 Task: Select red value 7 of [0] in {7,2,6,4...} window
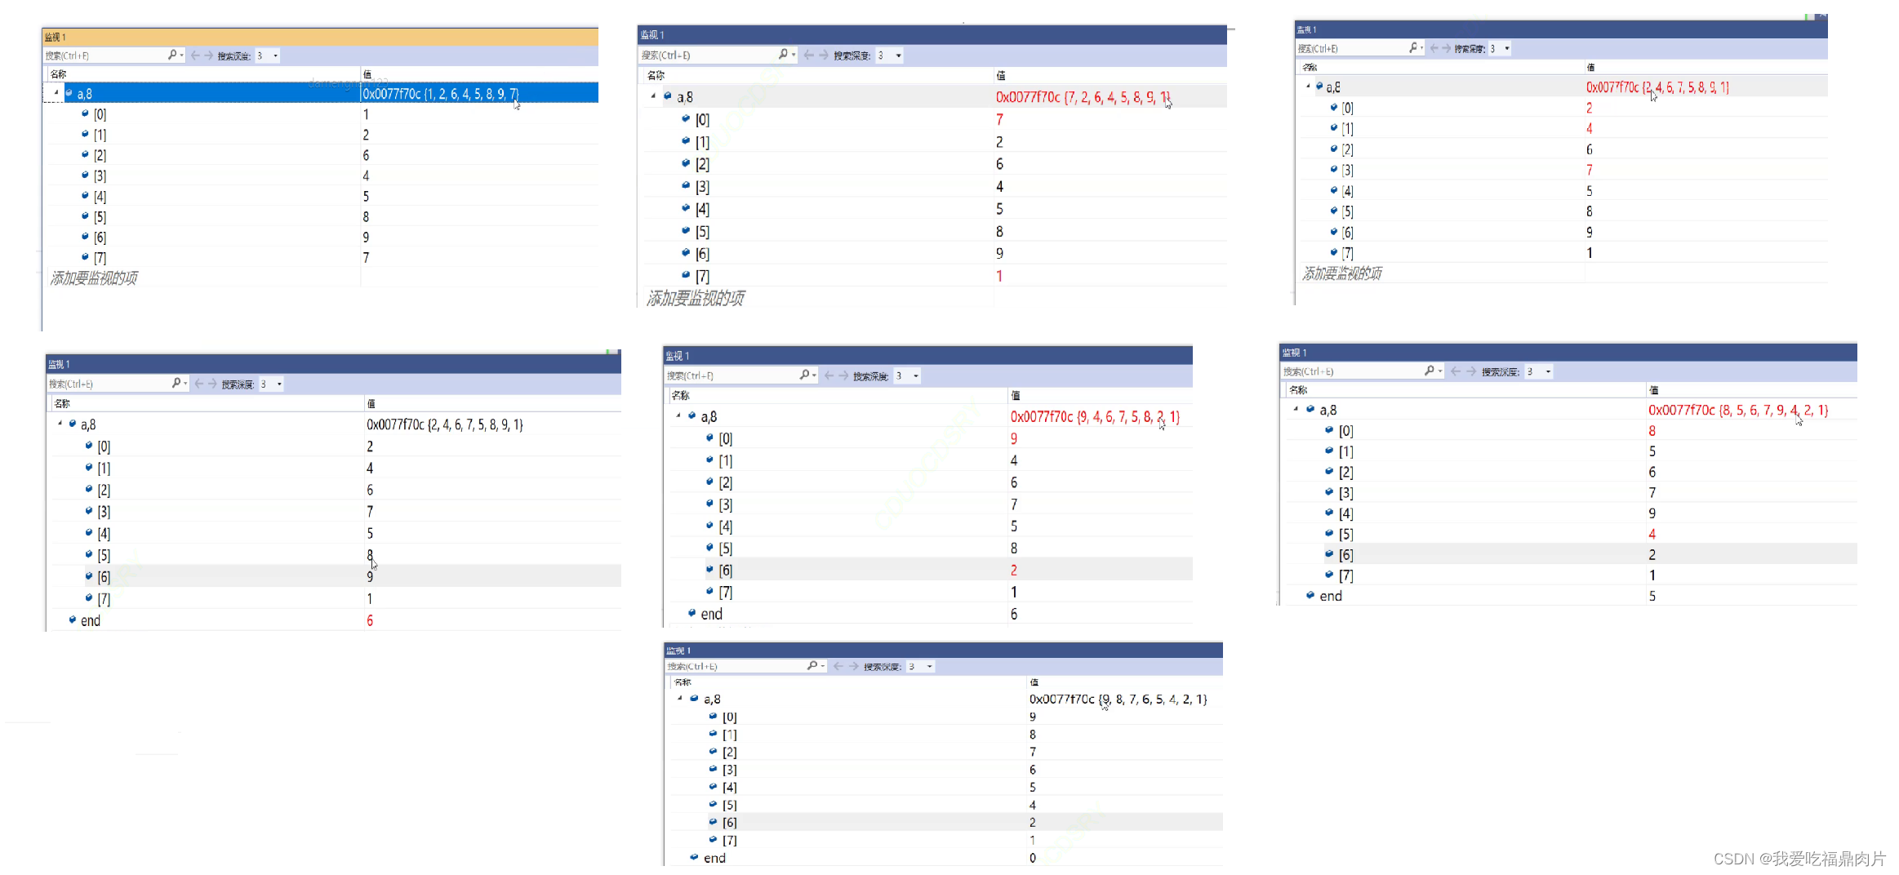point(999,120)
